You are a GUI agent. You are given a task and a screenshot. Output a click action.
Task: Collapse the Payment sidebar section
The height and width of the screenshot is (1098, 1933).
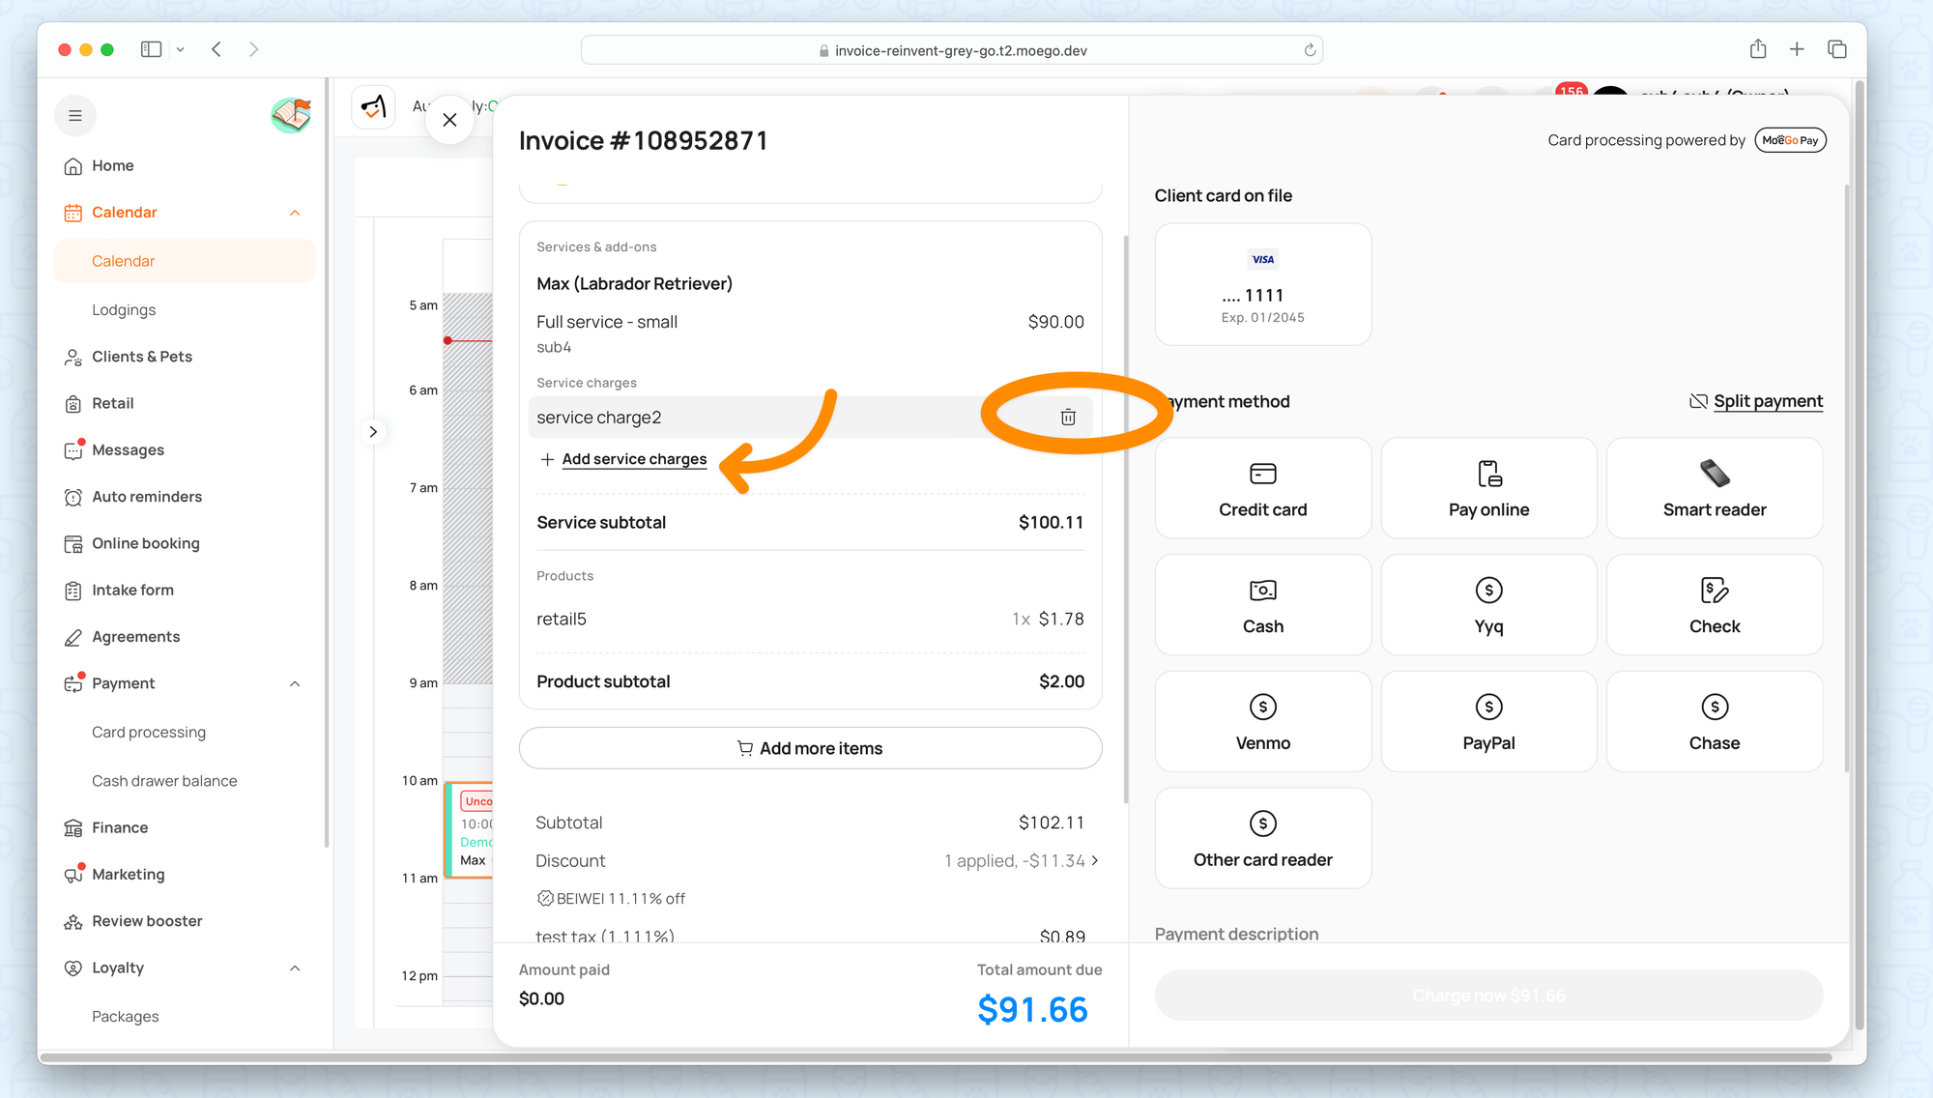(x=295, y=683)
